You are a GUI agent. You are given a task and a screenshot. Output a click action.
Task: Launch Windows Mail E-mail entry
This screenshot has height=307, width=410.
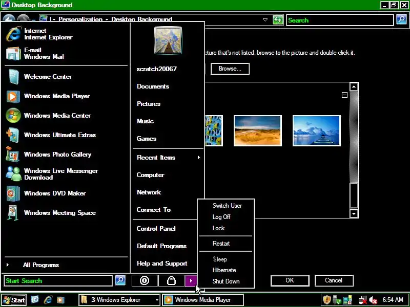click(35, 53)
